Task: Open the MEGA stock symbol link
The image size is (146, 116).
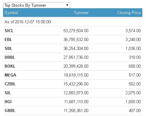Action: pyautogui.click(x=10, y=75)
